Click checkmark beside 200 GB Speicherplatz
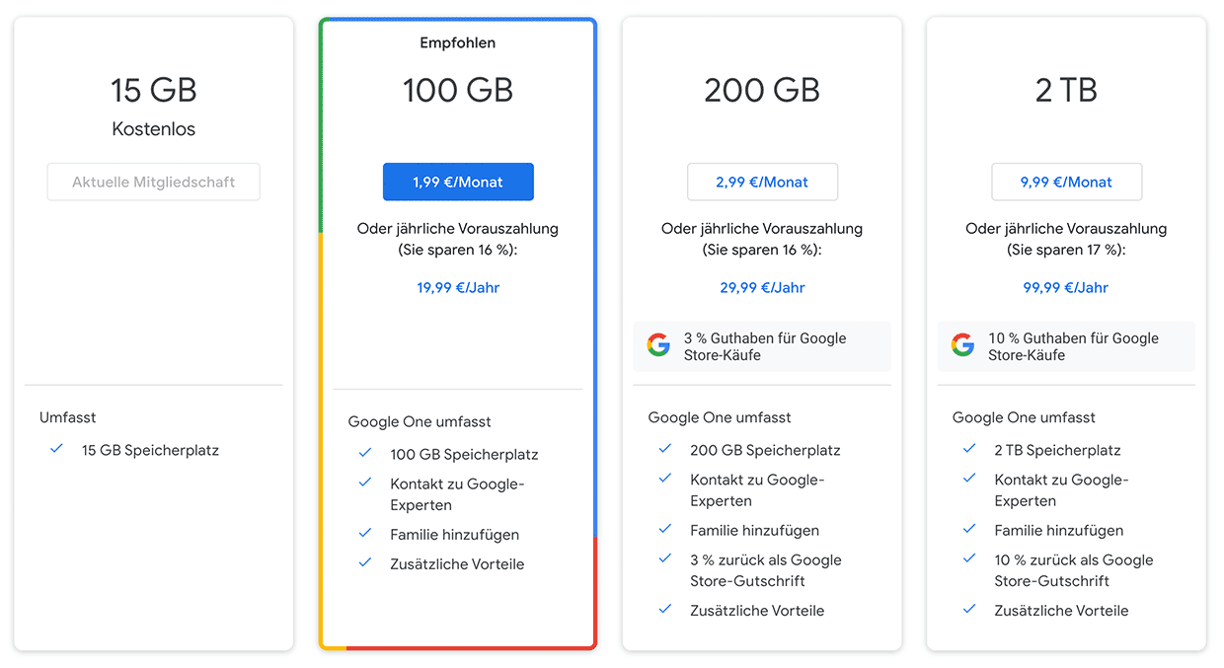Screen dimensions: 1224x668 tap(665, 449)
